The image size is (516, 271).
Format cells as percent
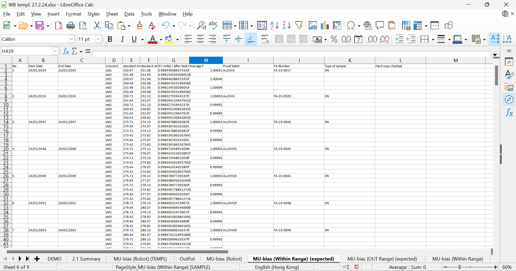tap(334, 39)
